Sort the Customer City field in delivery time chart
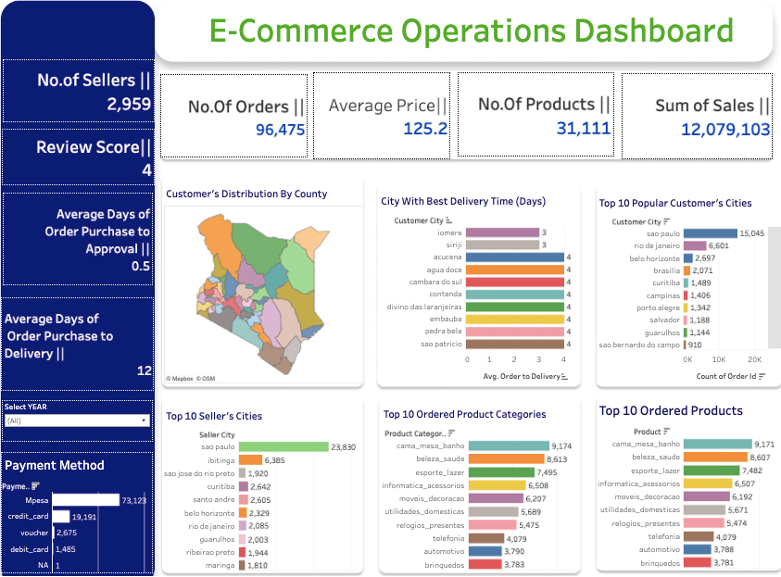The image size is (781, 577). coord(449,220)
